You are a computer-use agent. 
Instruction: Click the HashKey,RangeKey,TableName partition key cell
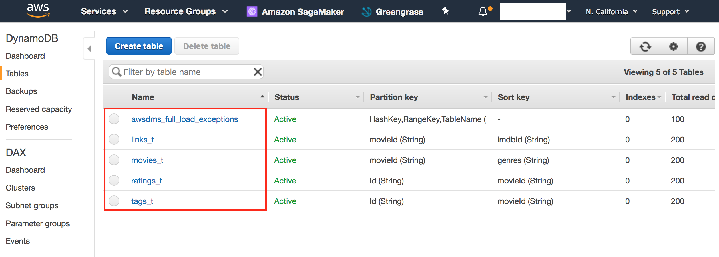pos(428,119)
